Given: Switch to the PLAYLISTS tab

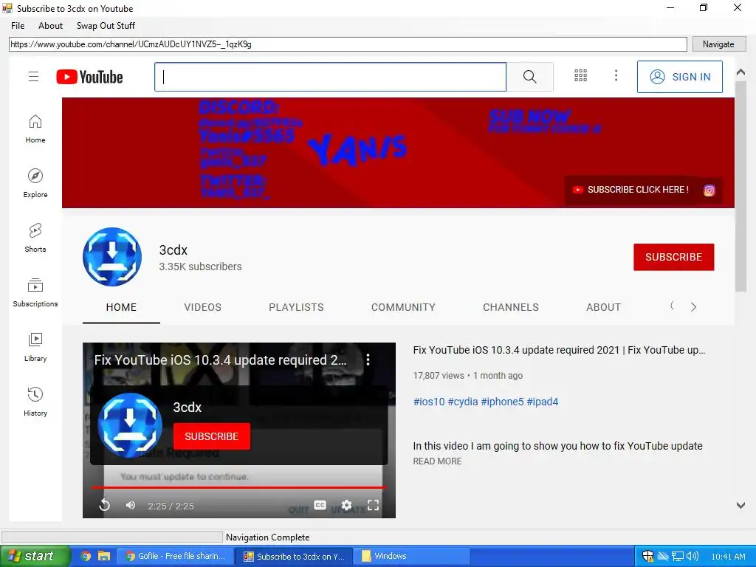Looking at the screenshot, I should point(296,307).
